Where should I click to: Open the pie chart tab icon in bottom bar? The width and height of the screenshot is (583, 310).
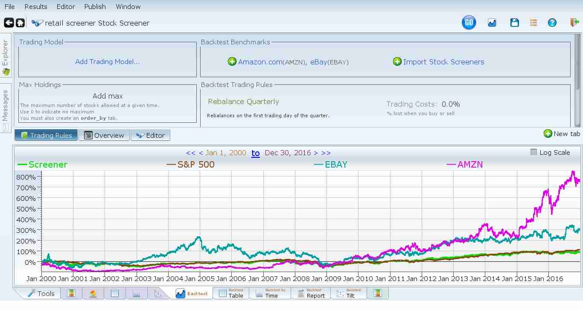pos(93,293)
